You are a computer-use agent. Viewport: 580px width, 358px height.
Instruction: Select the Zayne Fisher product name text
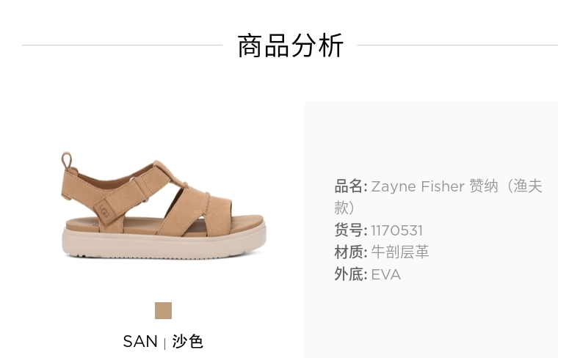tap(418, 186)
